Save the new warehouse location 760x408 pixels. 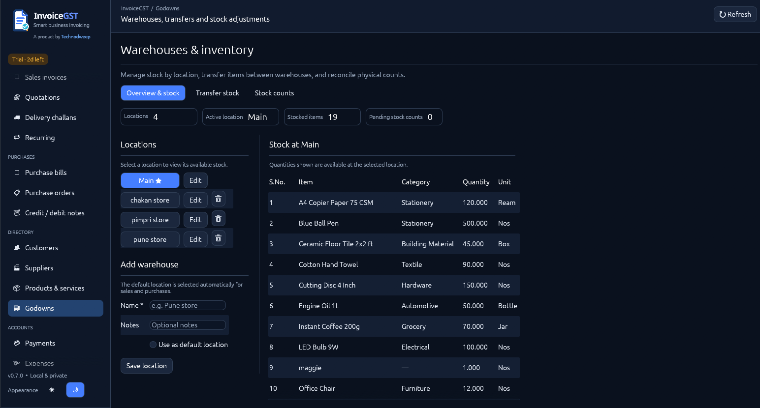pos(147,366)
